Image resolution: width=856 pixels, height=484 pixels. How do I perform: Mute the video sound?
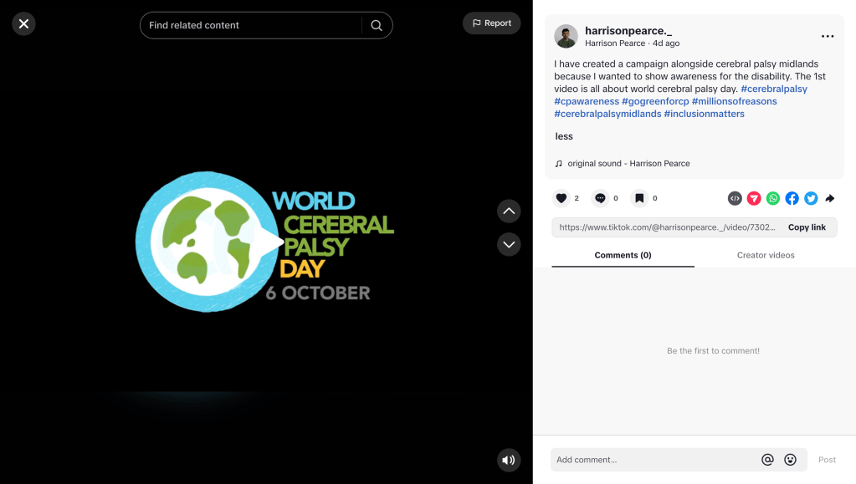[508, 460]
